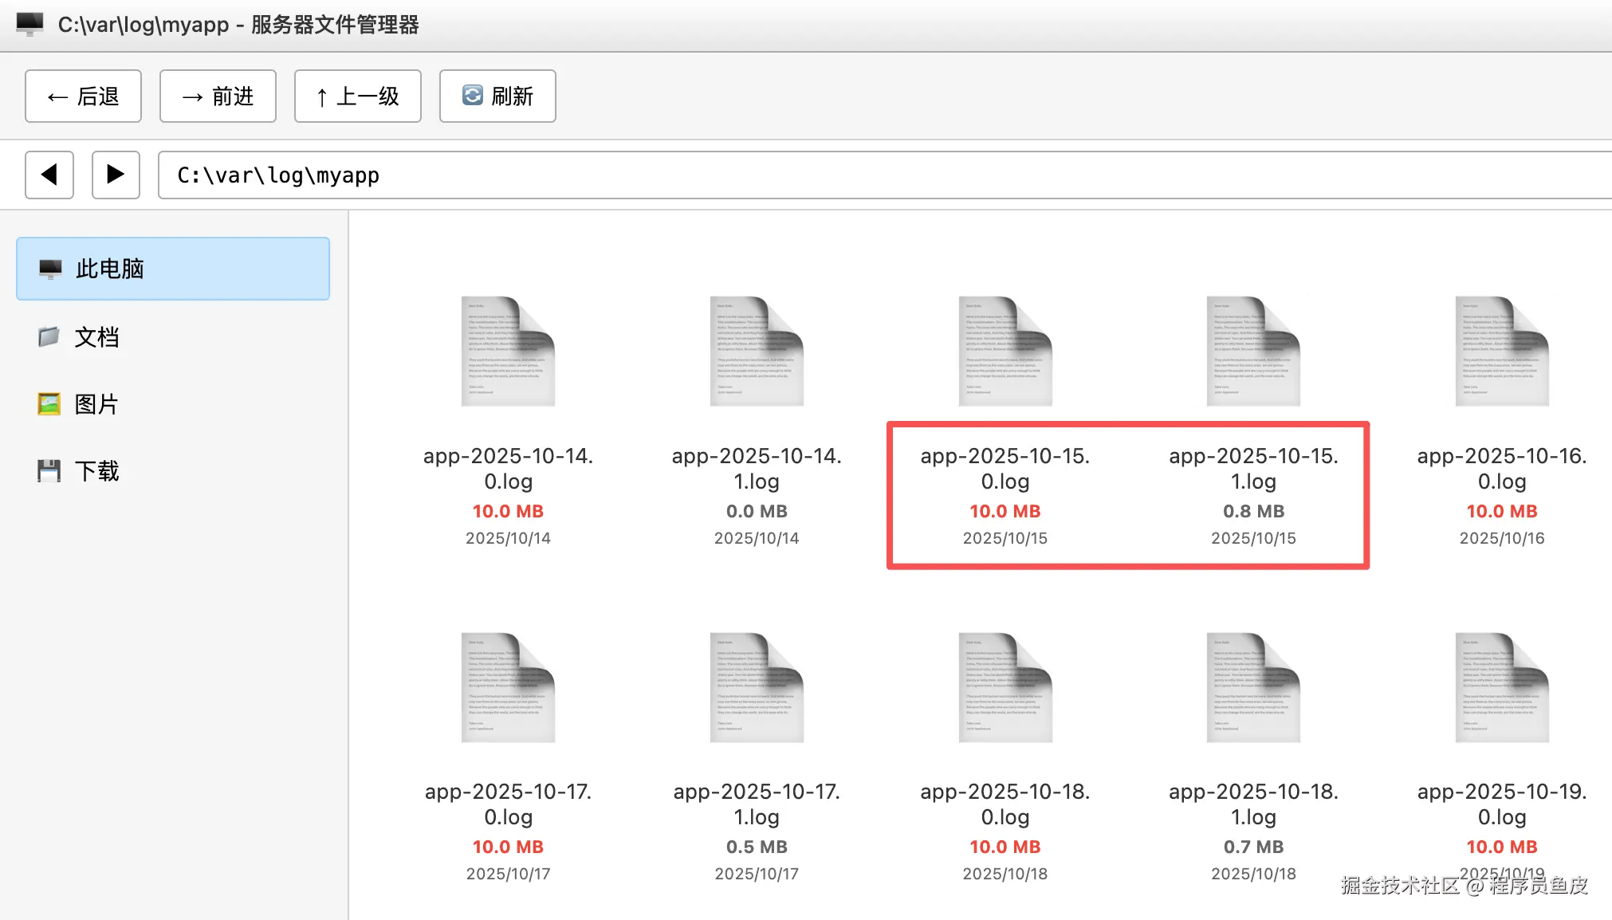The width and height of the screenshot is (1612, 920).
Task: Select the app-2025-10-17.1.log file icon
Action: coord(757,687)
